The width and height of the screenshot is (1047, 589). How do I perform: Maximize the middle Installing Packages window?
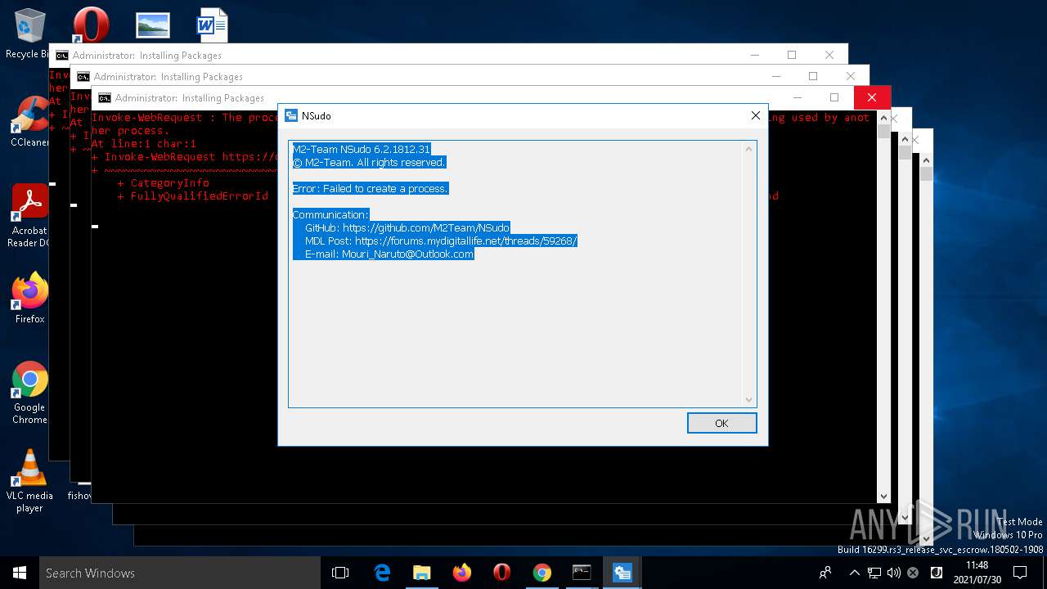(813, 76)
